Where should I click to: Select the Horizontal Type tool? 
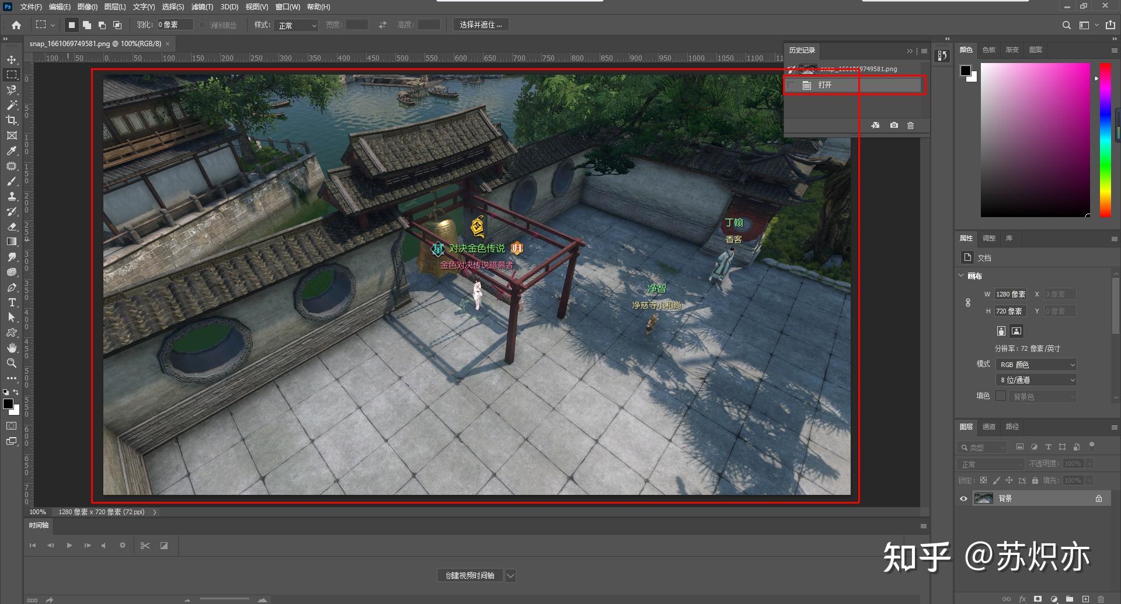click(x=12, y=302)
